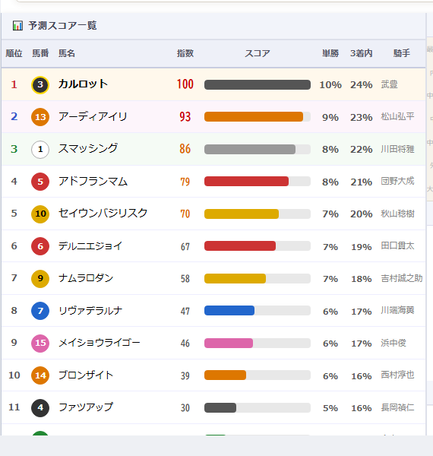The width and height of the screenshot is (433, 456).
Task: Click jockey name 秋山稔樹
Action: point(397,214)
